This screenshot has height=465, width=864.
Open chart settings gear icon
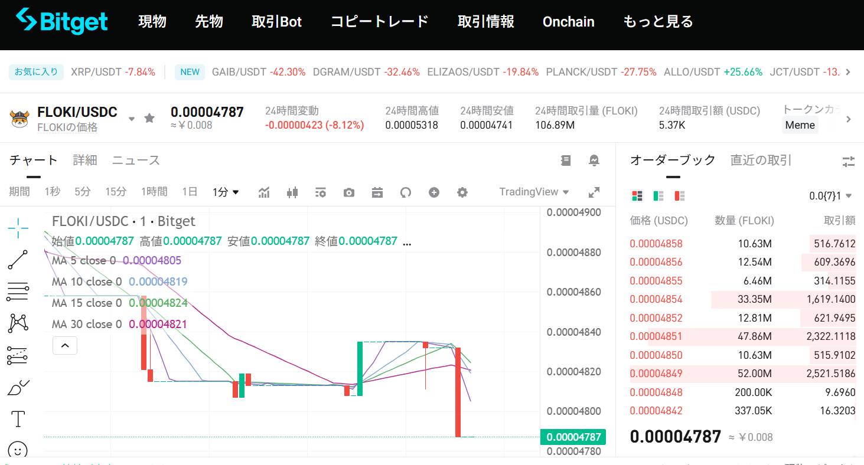pos(462,192)
